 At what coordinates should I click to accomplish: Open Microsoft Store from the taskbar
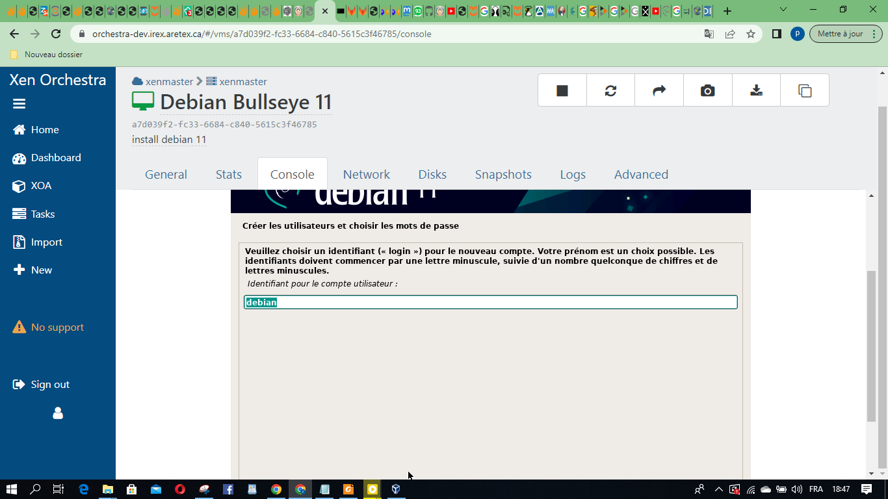[x=131, y=489]
